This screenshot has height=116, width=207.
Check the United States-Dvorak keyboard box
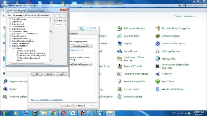coord(18,51)
